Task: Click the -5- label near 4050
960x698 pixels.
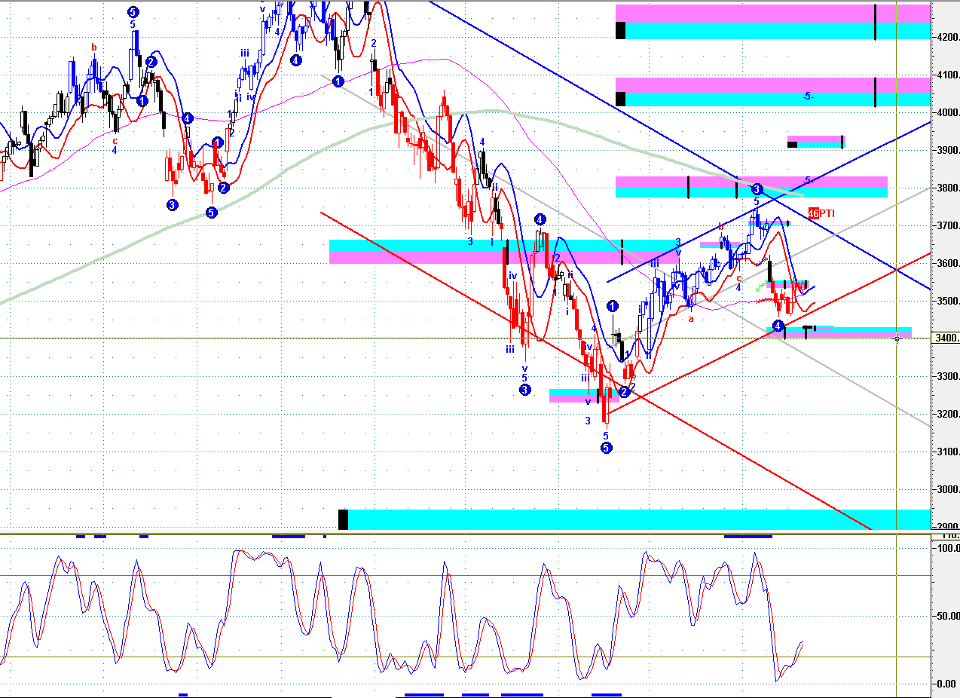Action: 807,96
